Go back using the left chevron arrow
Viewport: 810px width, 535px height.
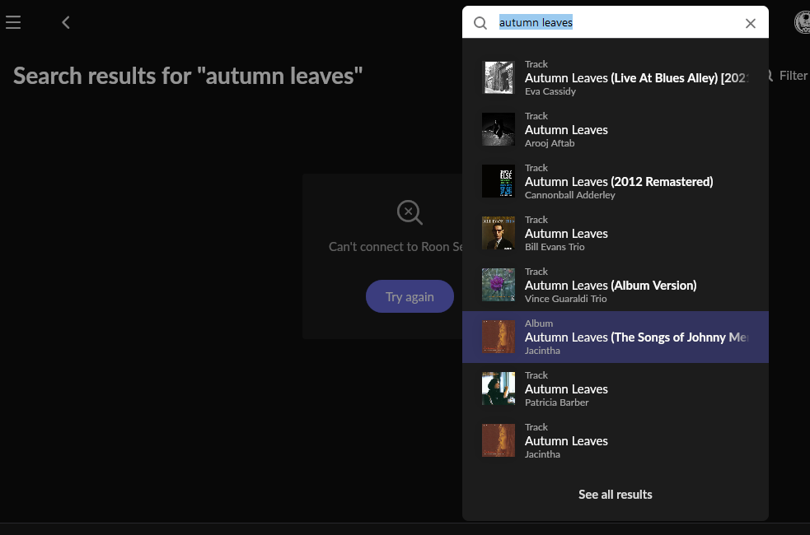tap(66, 22)
